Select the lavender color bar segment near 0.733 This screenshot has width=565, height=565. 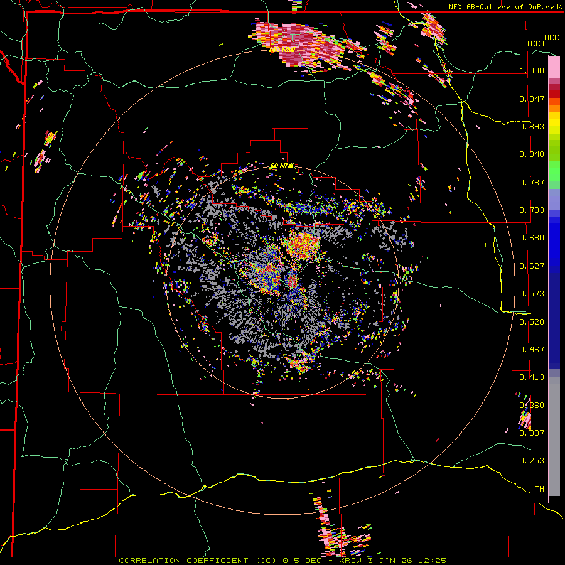(x=554, y=199)
